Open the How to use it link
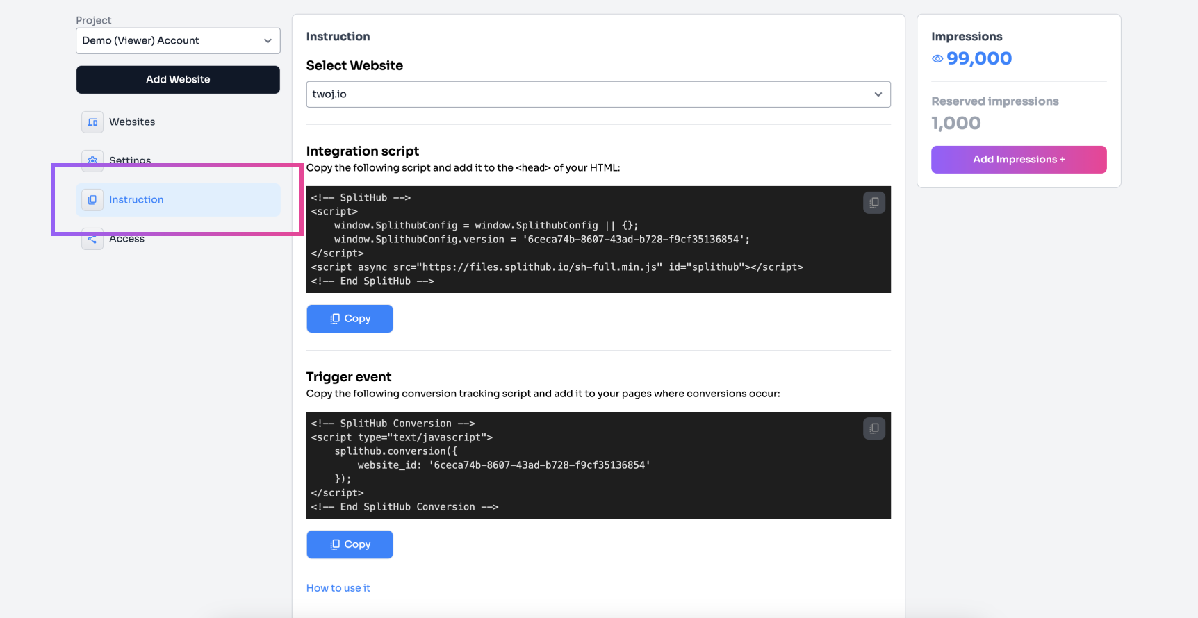Viewport: 1198px width, 618px height. [x=338, y=588]
